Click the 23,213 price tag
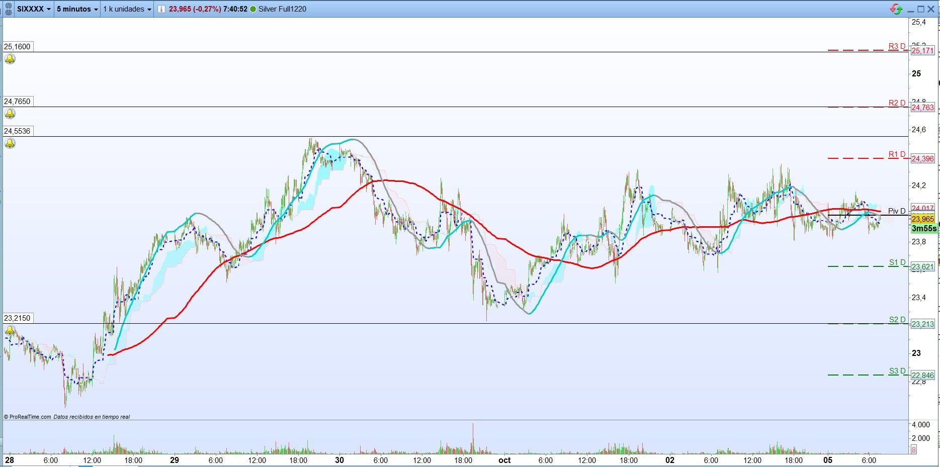Image resolution: width=940 pixels, height=467 pixels. pos(923,324)
